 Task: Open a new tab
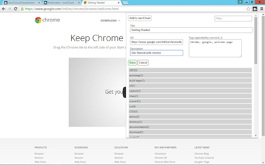coord(125,3)
